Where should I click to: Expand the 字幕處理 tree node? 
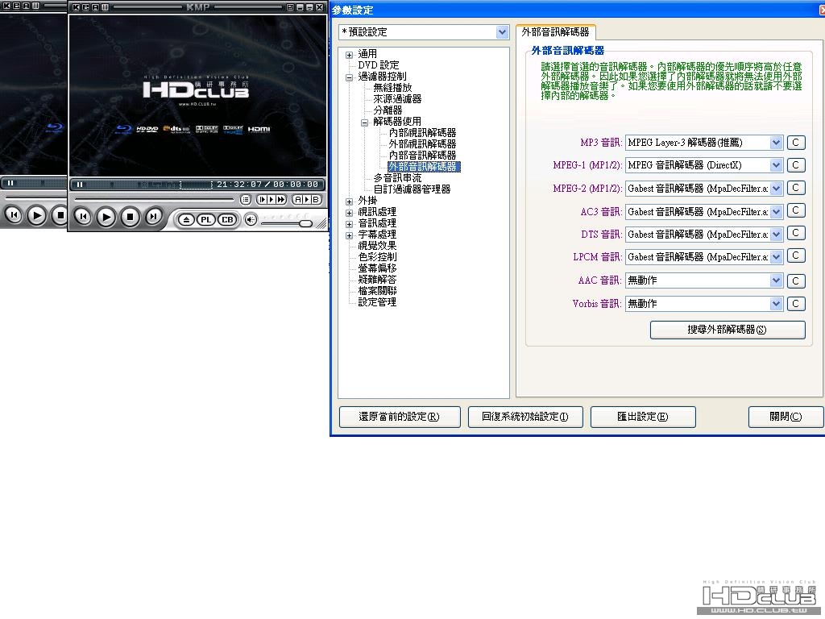[349, 236]
